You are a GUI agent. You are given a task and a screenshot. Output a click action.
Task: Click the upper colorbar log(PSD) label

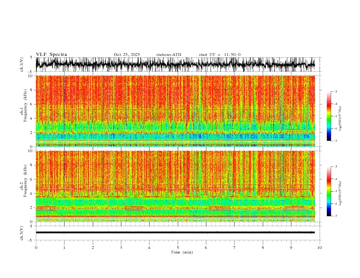341,119
